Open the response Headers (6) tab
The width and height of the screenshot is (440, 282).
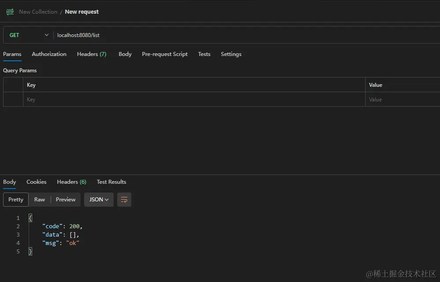(71, 182)
